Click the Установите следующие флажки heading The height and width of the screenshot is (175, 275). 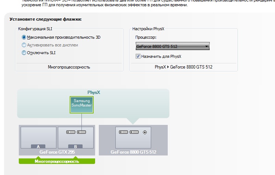(45, 19)
